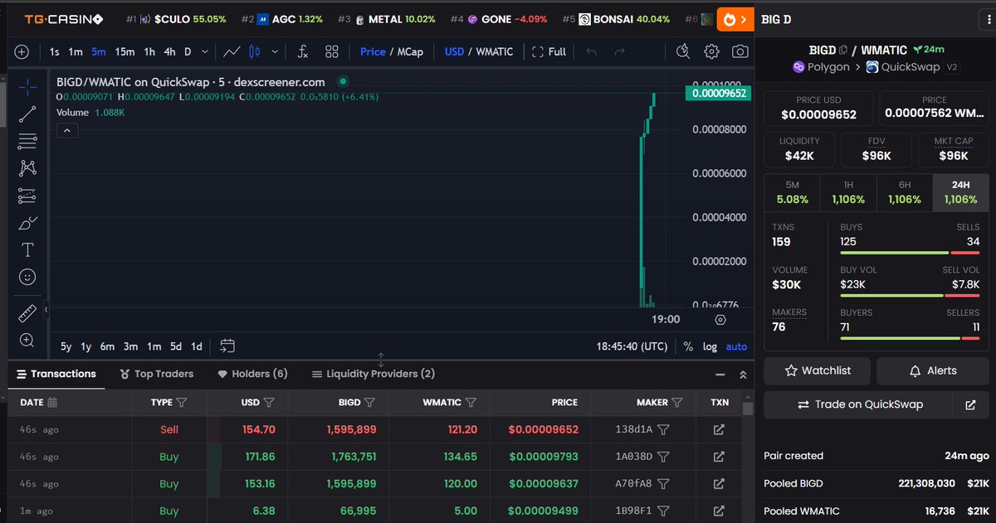Viewport: 996px width, 523px height.
Task: Open the Indicators fx dialog
Action: coord(300,51)
